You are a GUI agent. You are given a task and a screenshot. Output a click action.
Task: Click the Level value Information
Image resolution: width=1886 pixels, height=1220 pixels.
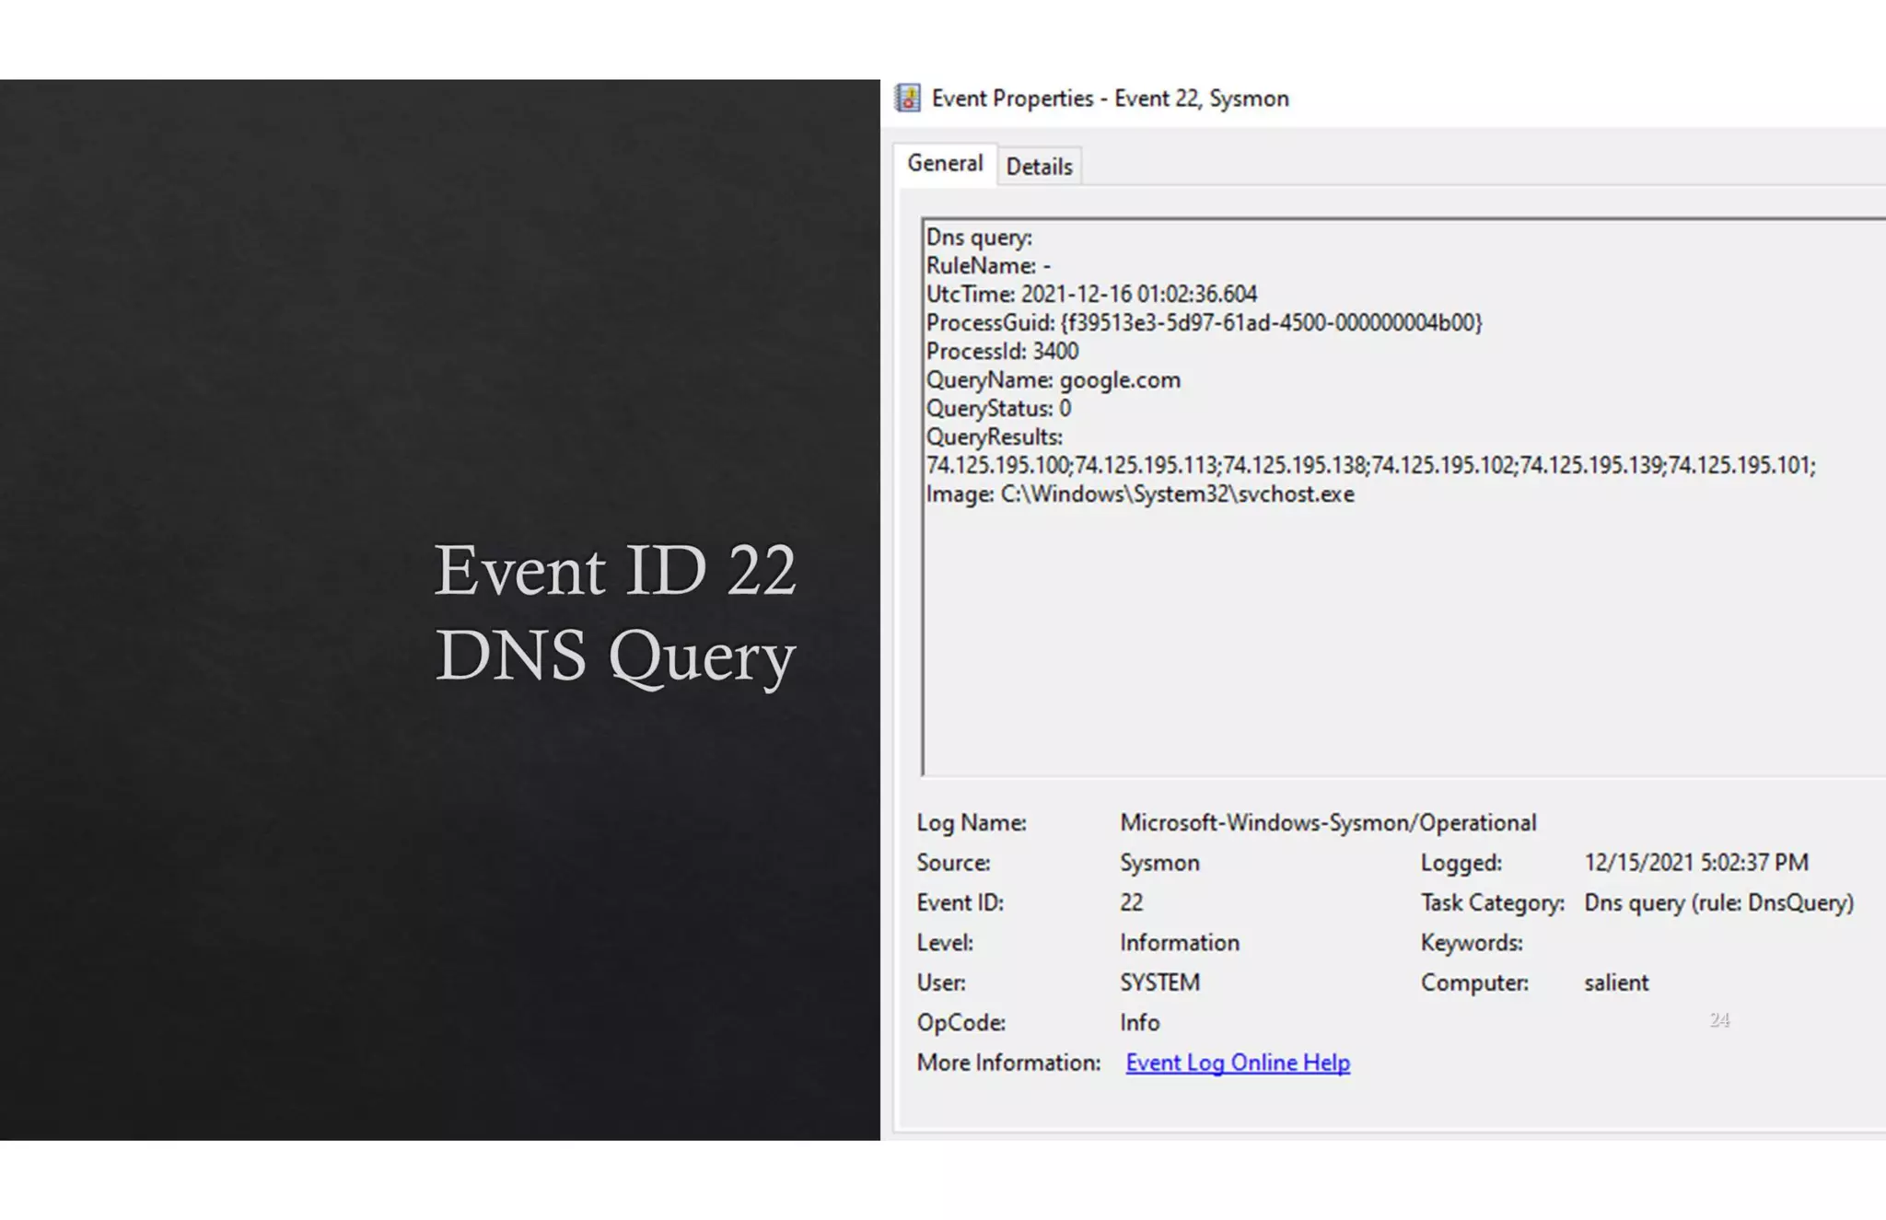[1179, 943]
